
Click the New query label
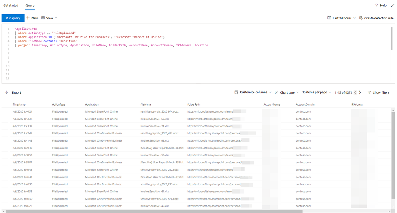[35, 18]
